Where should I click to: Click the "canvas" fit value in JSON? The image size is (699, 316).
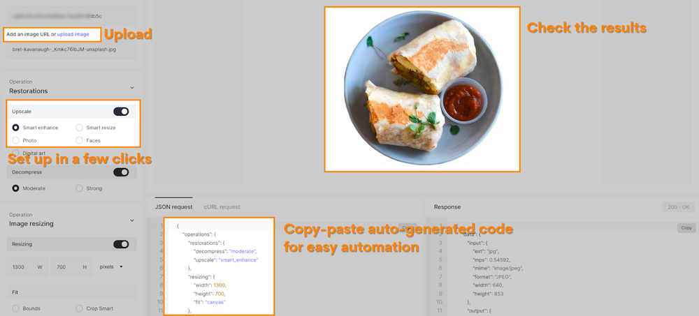pyautogui.click(x=216, y=302)
